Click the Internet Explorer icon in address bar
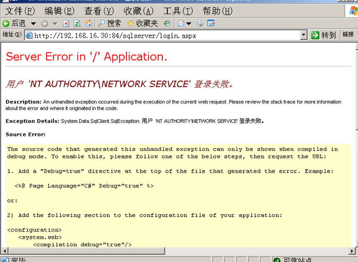 [28, 35]
